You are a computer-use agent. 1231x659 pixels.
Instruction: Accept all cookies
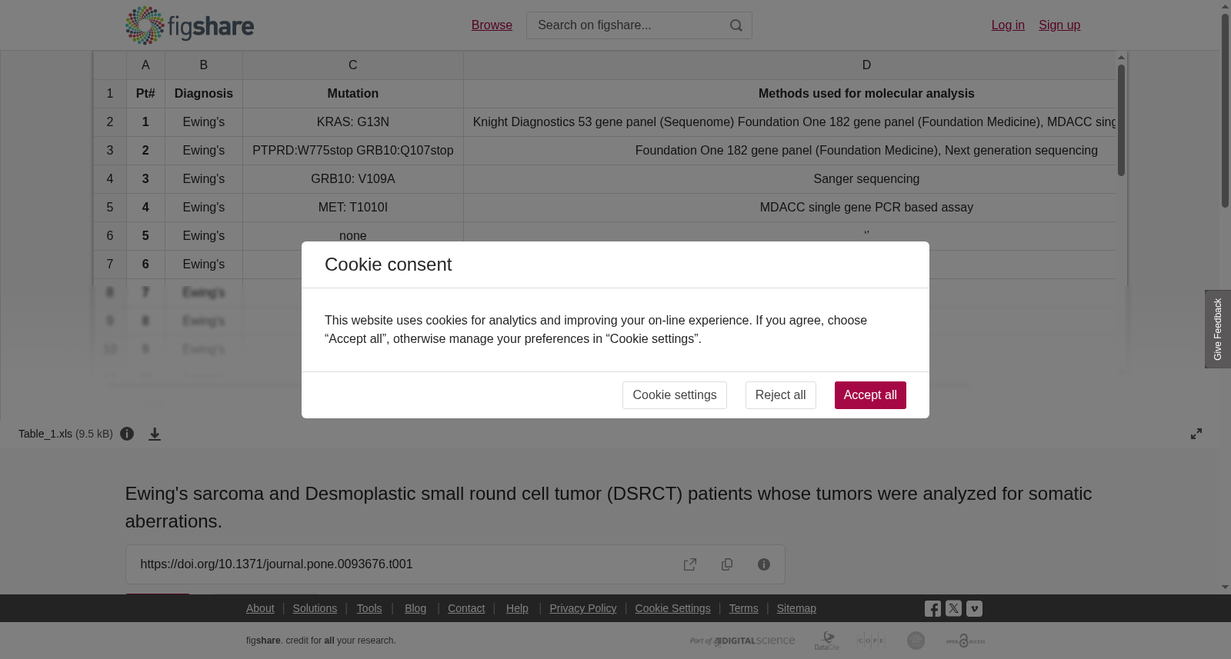[x=870, y=395]
